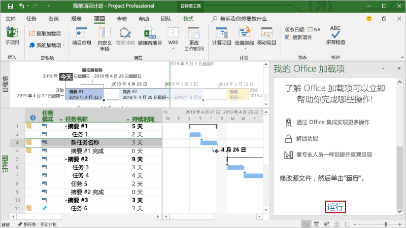Run Spelling check (拼写检查)
The width and height of the screenshot is (406, 228).
click(x=335, y=35)
